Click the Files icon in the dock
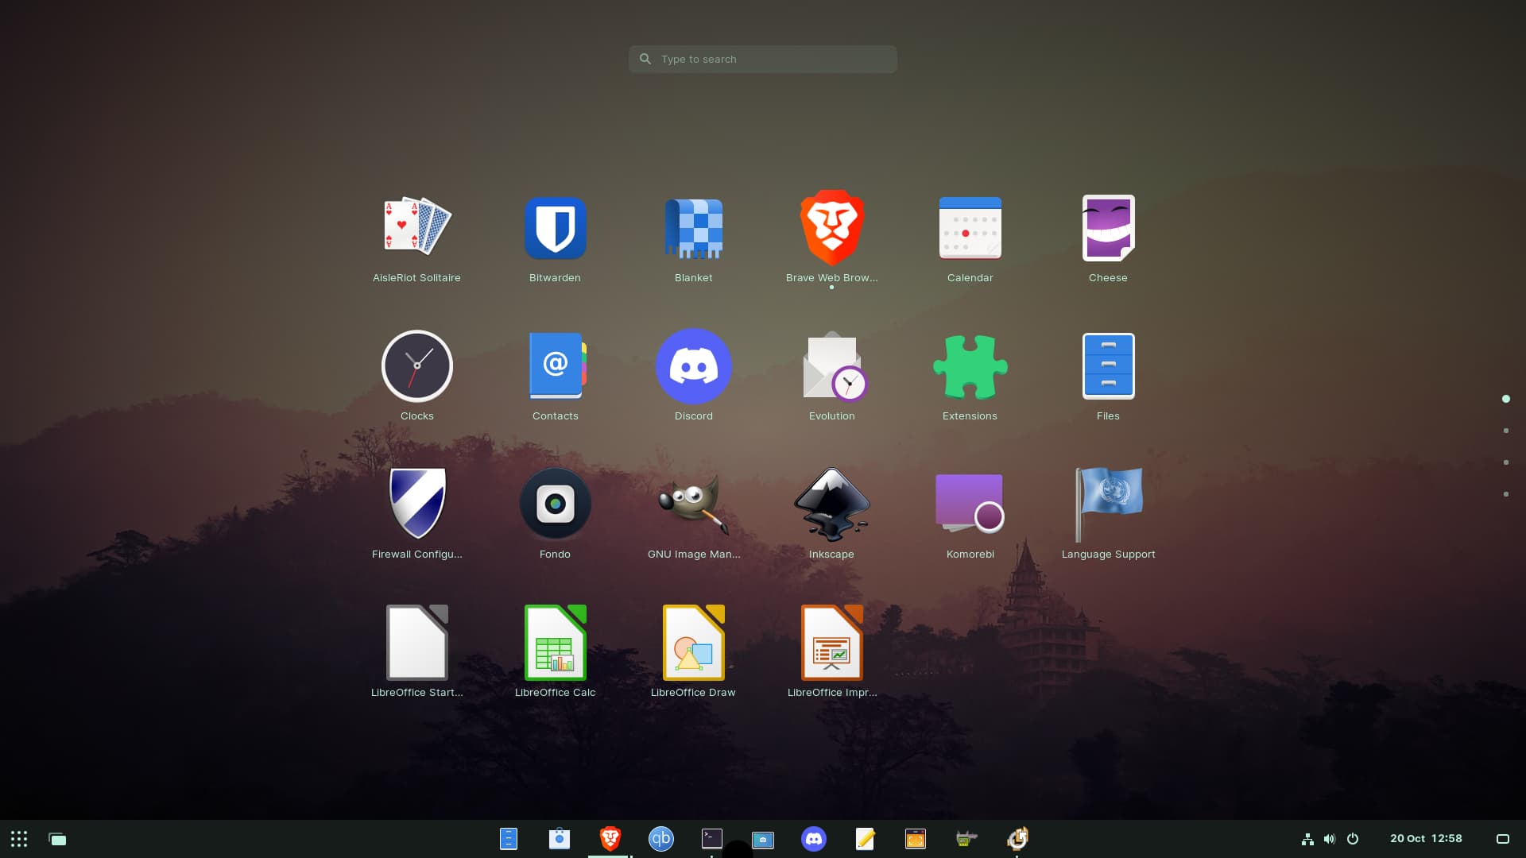This screenshot has height=858, width=1526. 509,839
